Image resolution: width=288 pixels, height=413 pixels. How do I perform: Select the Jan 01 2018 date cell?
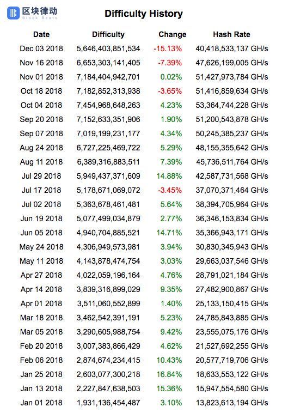(41, 403)
